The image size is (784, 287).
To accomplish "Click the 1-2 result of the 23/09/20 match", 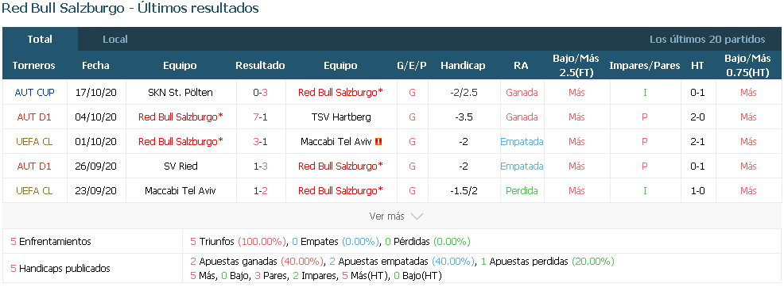I will click(261, 190).
